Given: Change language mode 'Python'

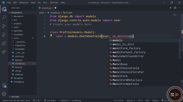Looking at the screenshot, I should [x=155, y=100].
